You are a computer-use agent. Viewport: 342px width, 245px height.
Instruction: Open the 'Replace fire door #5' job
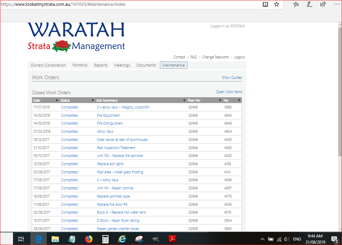[112, 204]
